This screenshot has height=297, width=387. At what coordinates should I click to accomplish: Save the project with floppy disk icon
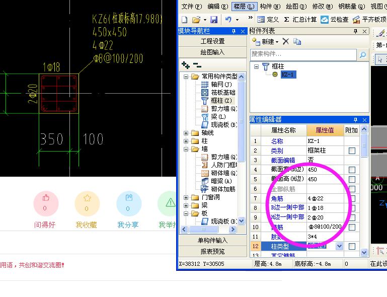[x=214, y=20]
